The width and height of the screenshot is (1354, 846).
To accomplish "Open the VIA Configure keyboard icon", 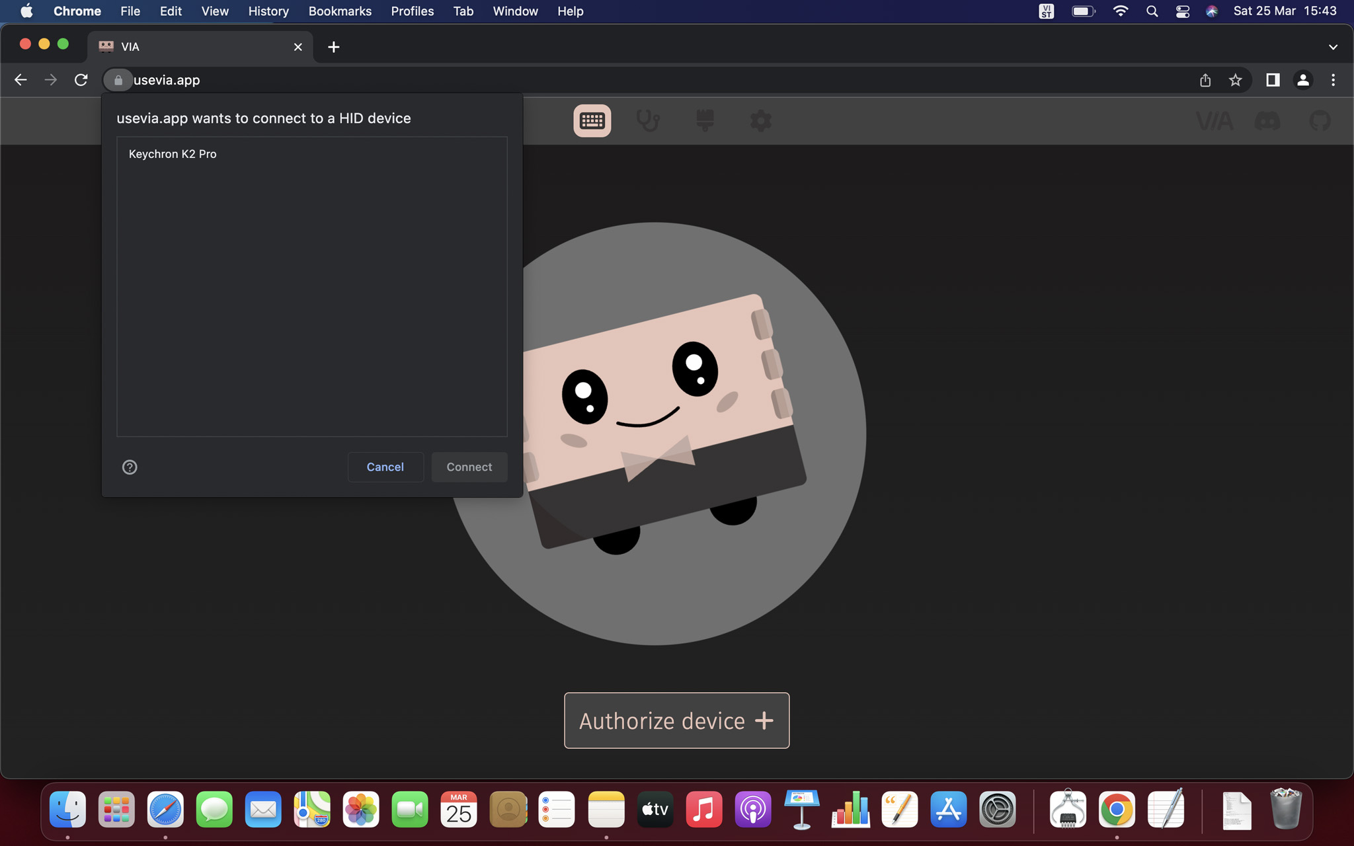I will tap(592, 121).
